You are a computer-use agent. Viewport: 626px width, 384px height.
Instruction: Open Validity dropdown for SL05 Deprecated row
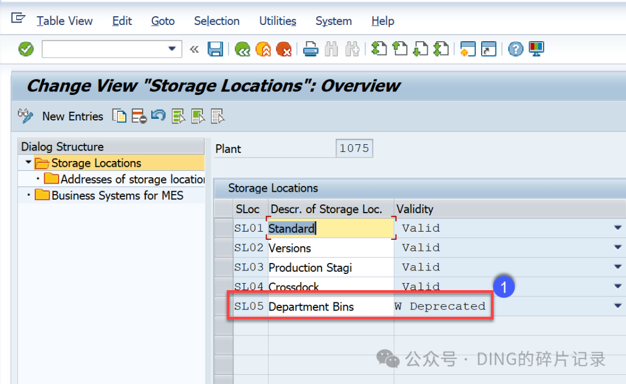pos(618,305)
